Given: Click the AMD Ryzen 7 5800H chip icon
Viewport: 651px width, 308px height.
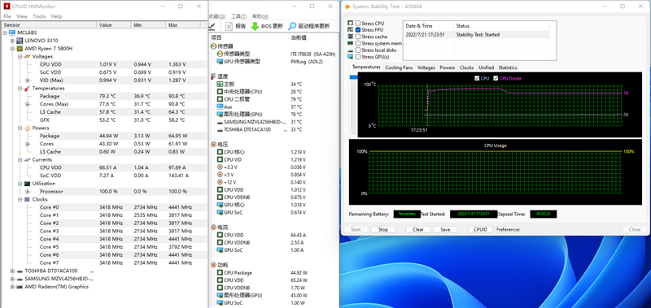Looking at the screenshot, I should [x=20, y=49].
